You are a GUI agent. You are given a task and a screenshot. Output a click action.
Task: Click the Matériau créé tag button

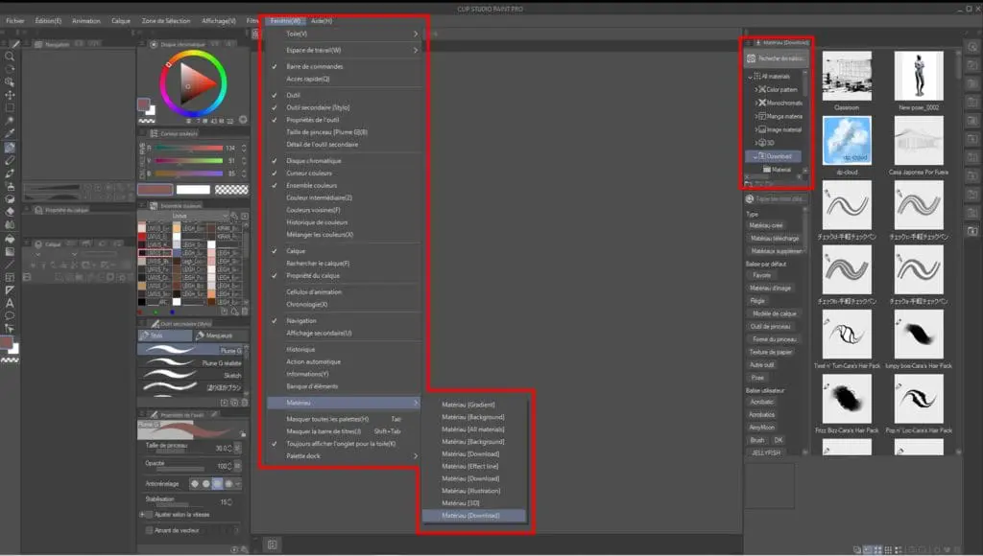tap(765, 225)
